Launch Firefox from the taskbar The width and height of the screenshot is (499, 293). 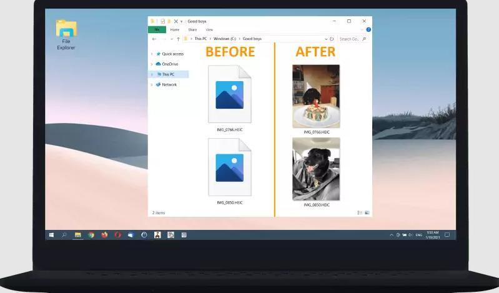104,235
